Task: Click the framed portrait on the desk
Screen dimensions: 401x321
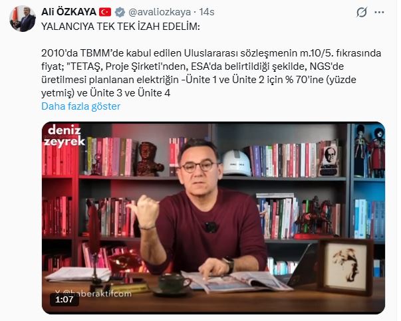Action: [346, 267]
